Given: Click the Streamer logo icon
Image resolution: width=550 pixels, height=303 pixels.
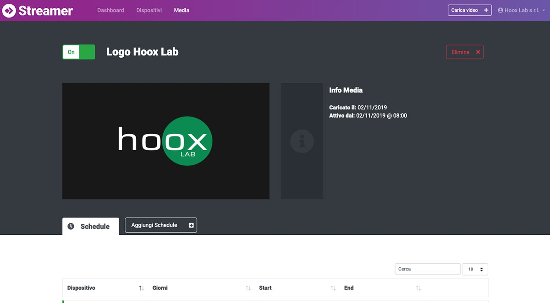Looking at the screenshot, I should tap(9, 10).
